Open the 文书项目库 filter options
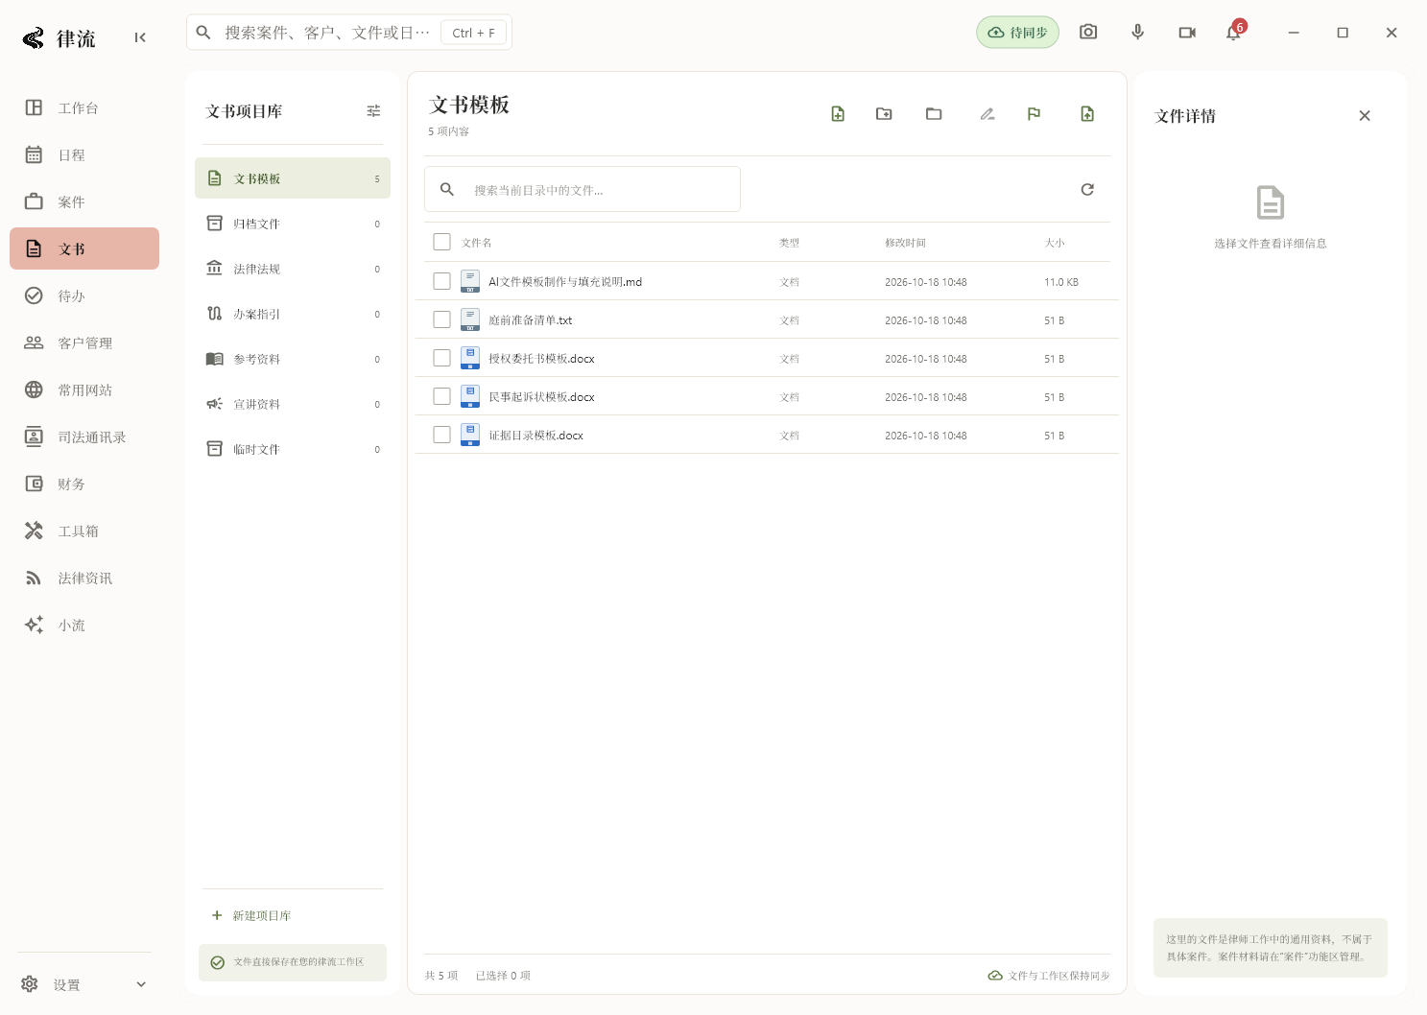The height and width of the screenshot is (1015, 1427). tap(373, 111)
